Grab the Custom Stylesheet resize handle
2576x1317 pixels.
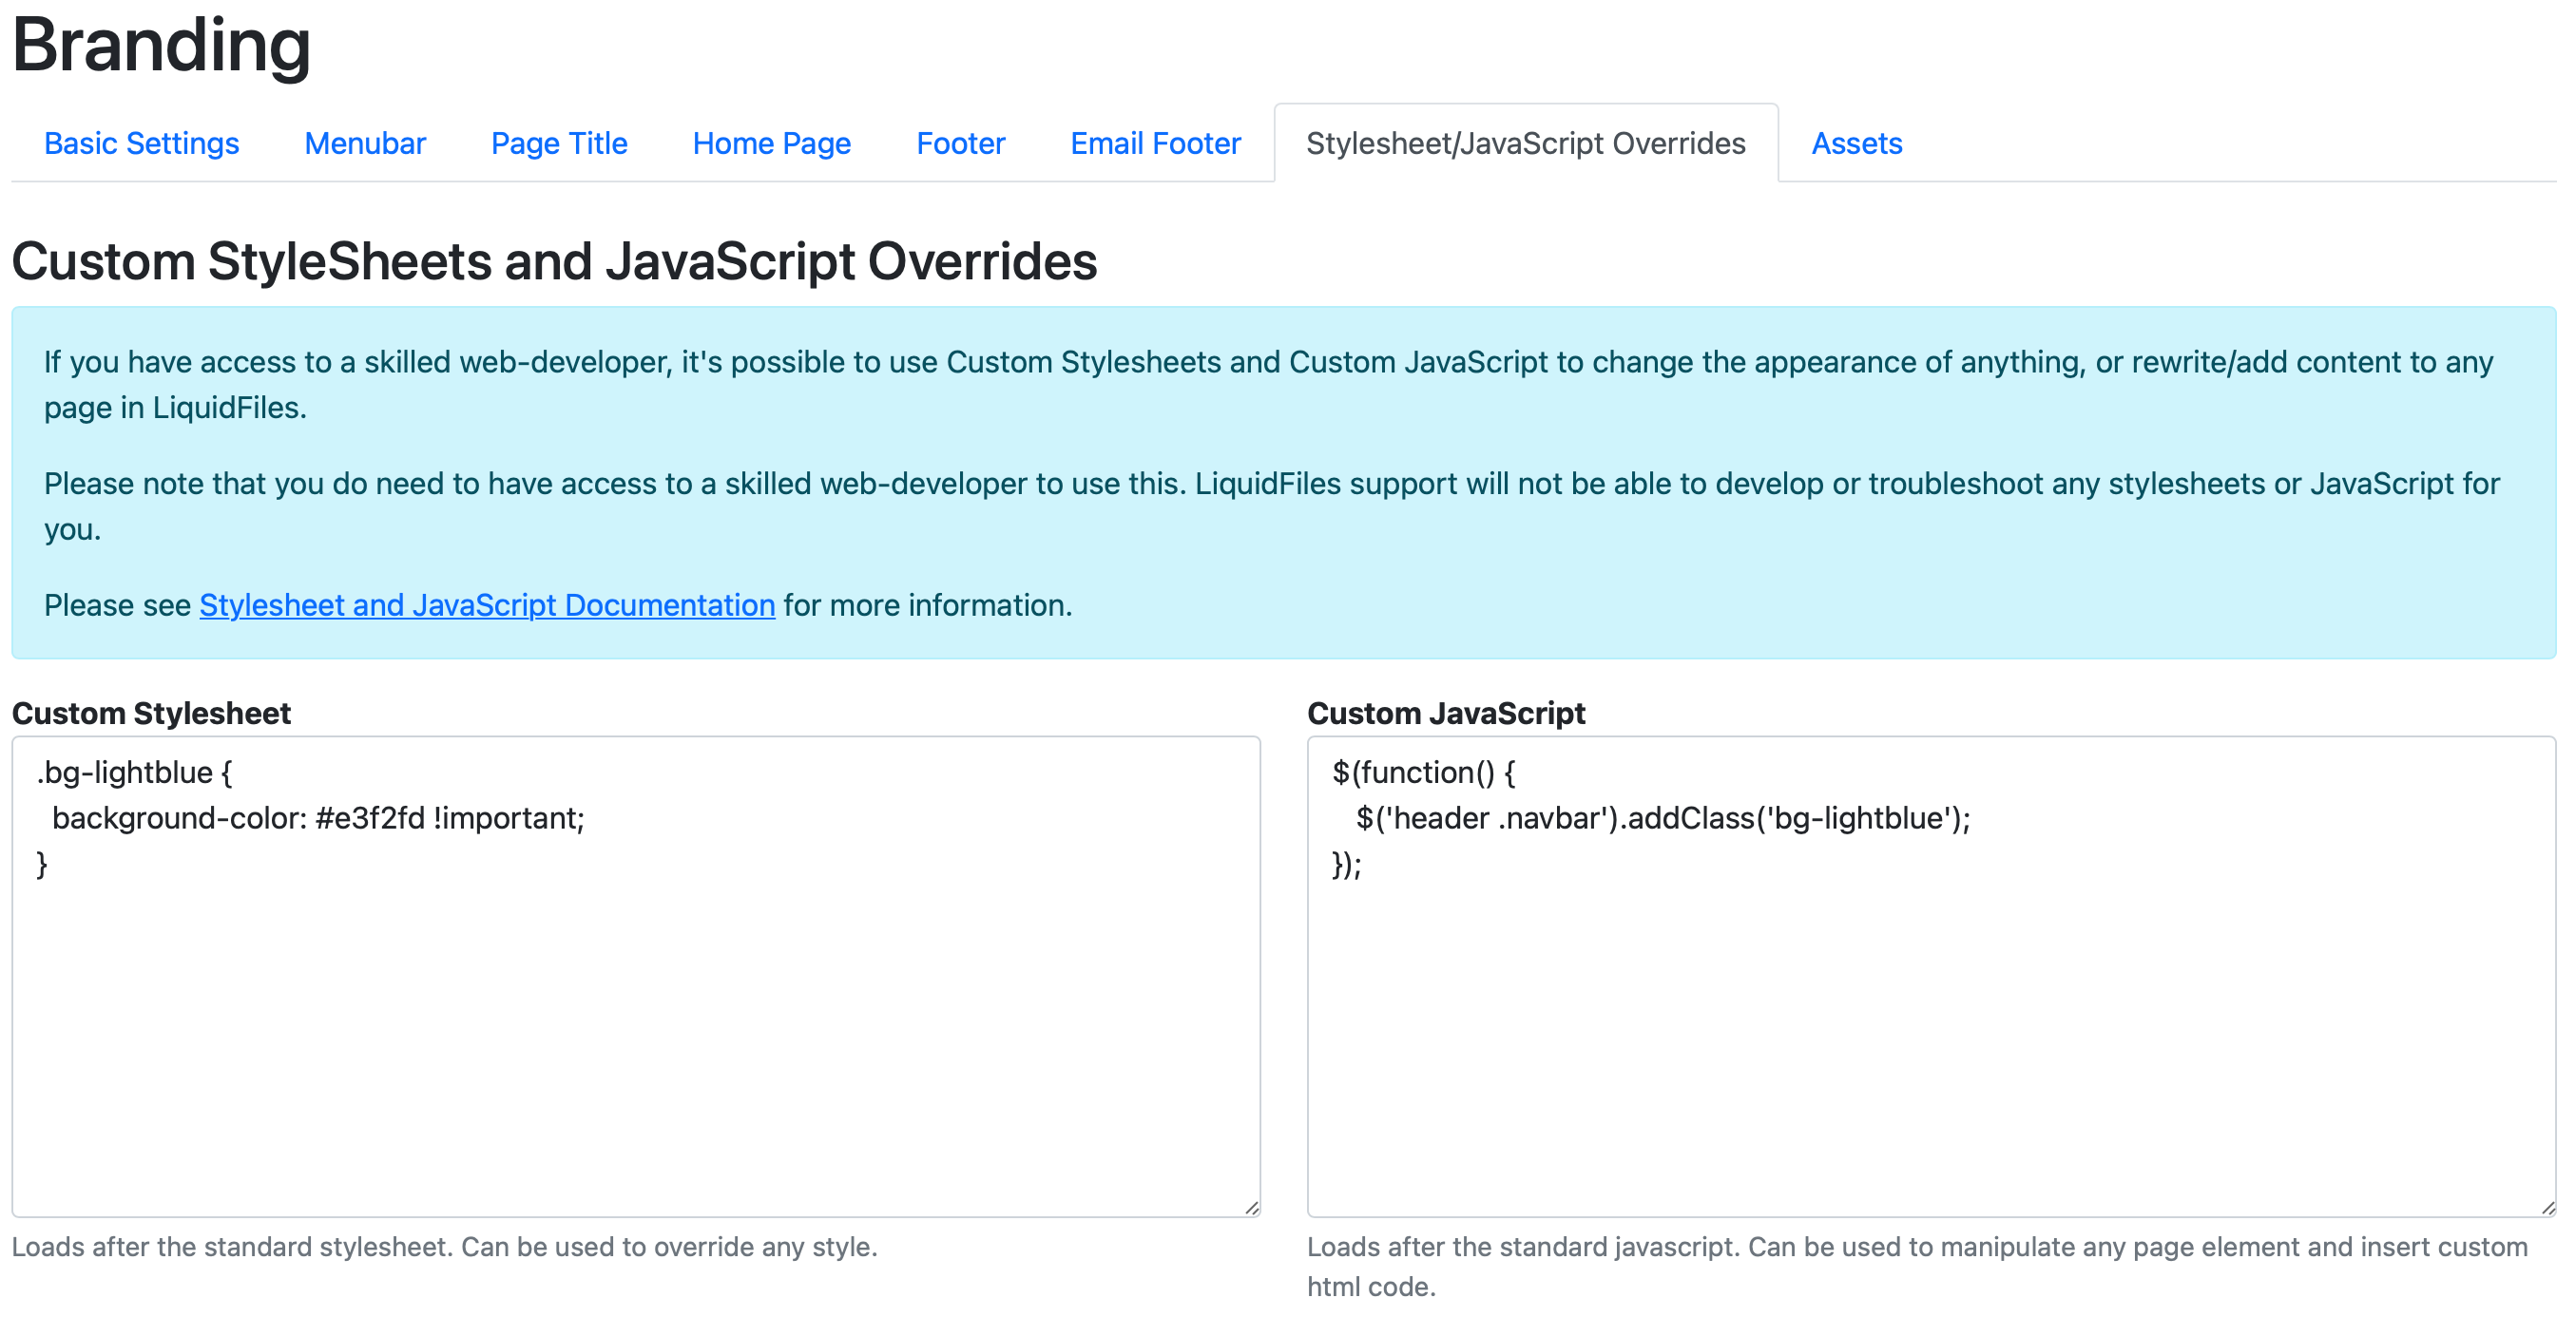tap(1251, 1208)
